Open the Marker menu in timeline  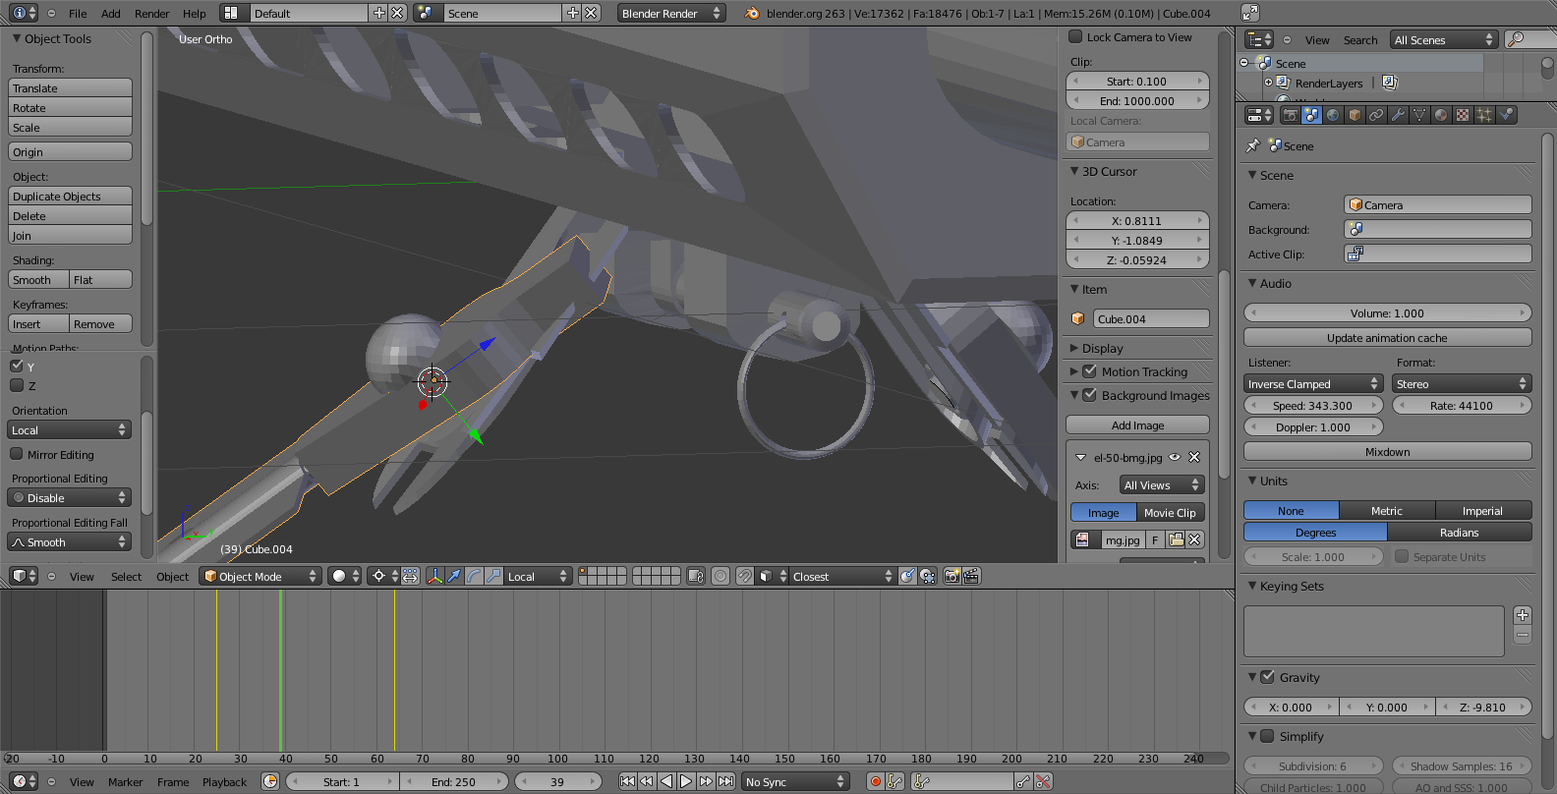[x=126, y=782]
